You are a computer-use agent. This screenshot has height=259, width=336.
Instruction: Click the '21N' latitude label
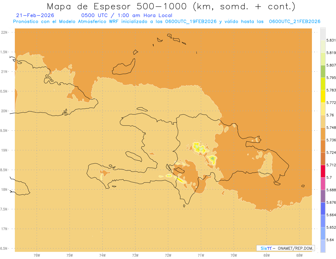tap(5, 72)
